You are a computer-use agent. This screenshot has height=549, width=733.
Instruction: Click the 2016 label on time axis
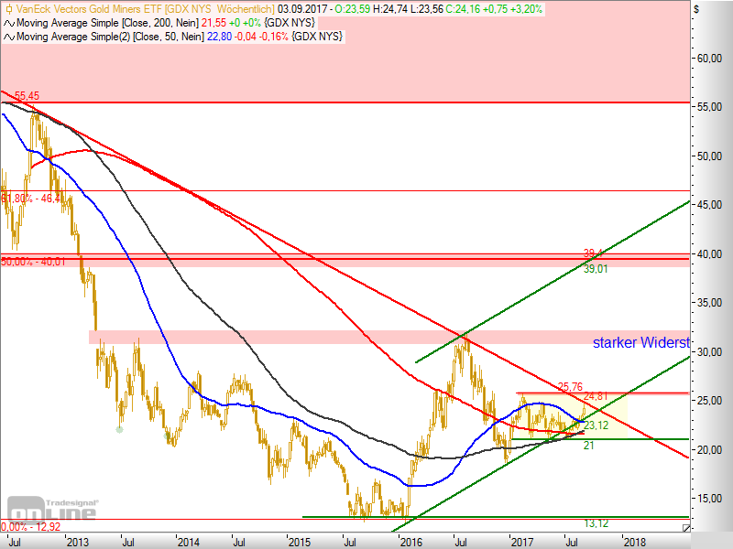pyautogui.click(x=410, y=542)
